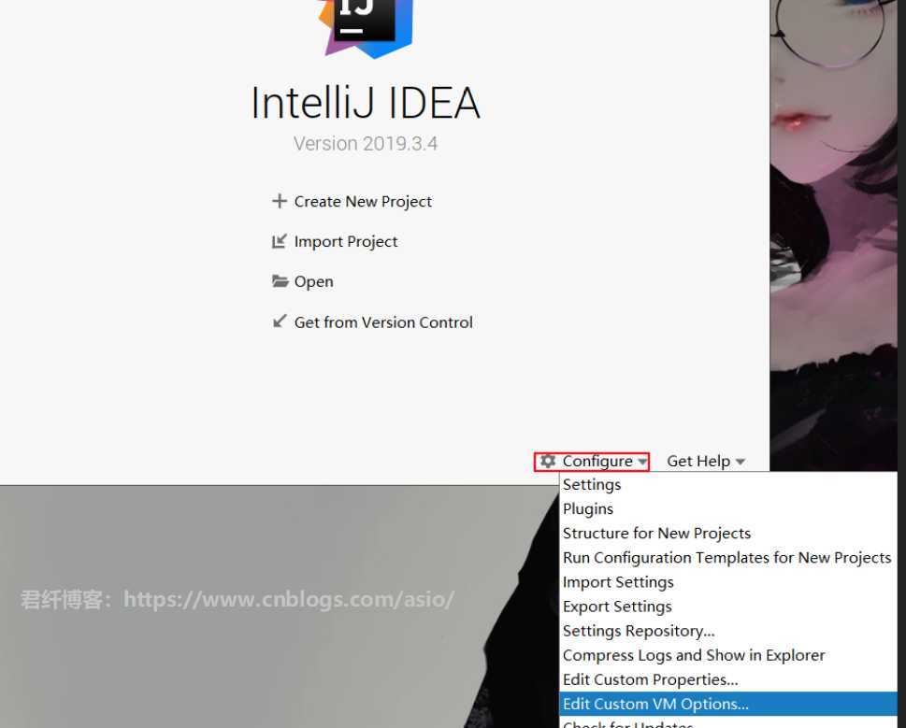Click the IntelliJ IDEA title text

366,103
